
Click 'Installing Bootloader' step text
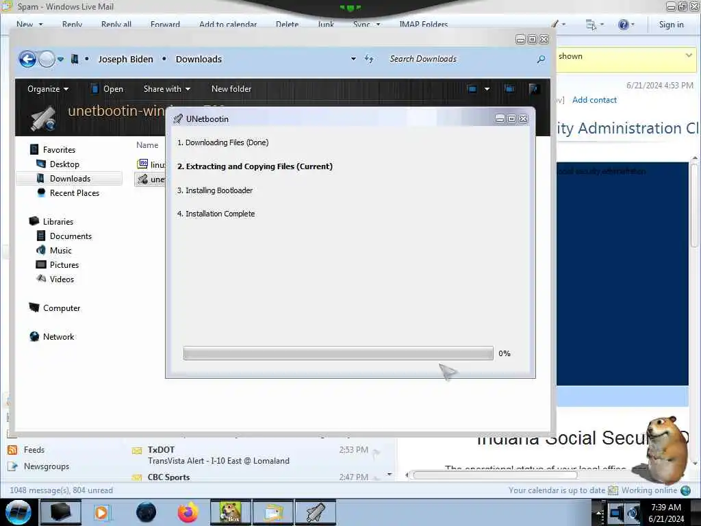219,190
